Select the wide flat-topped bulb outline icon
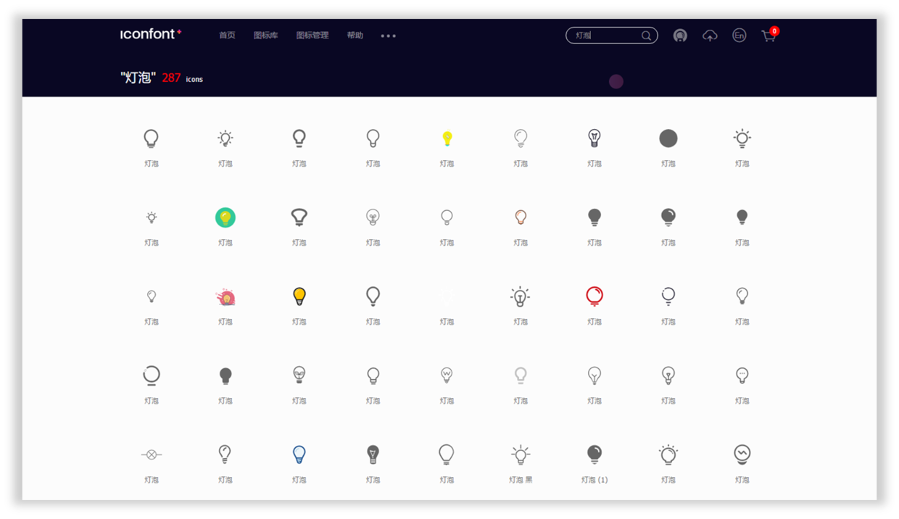The height and width of the screenshot is (519, 899). 299,217
